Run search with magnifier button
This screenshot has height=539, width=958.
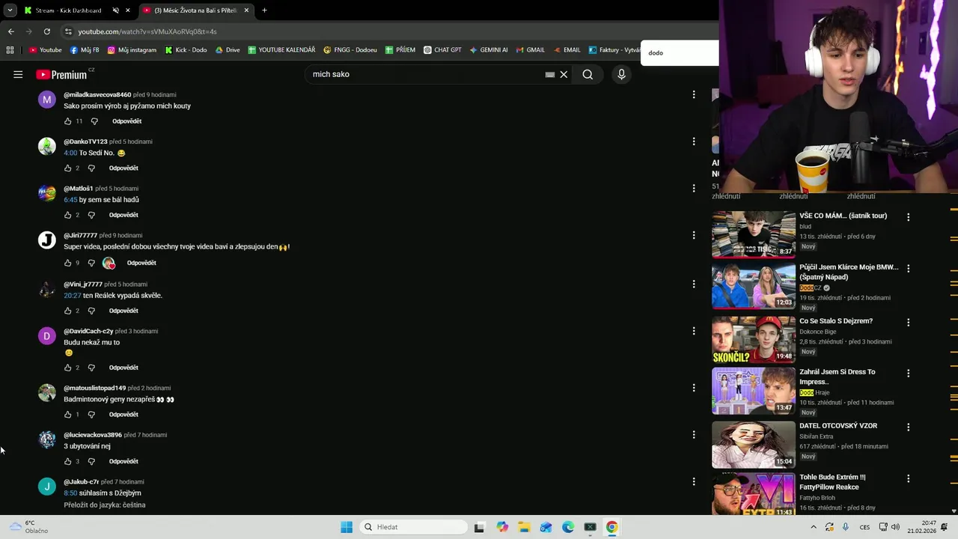point(588,74)
